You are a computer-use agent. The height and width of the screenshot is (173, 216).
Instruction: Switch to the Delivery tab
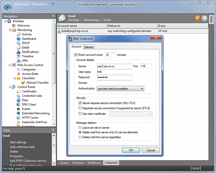89,47
